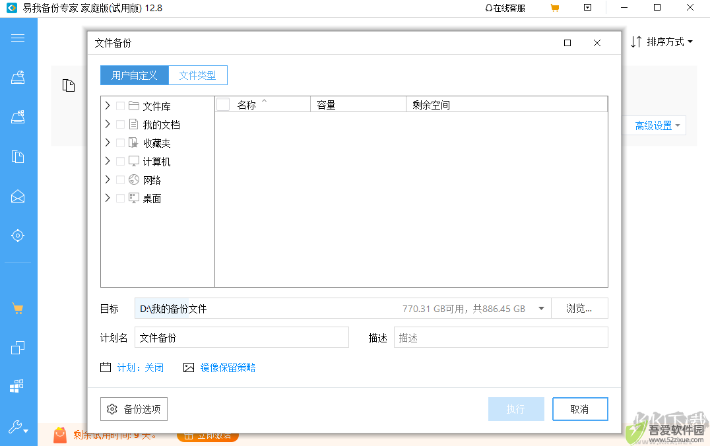Screen dimensions: 710x446
Task: Select mail backup sidebar icon
Action: coord(18,196)
